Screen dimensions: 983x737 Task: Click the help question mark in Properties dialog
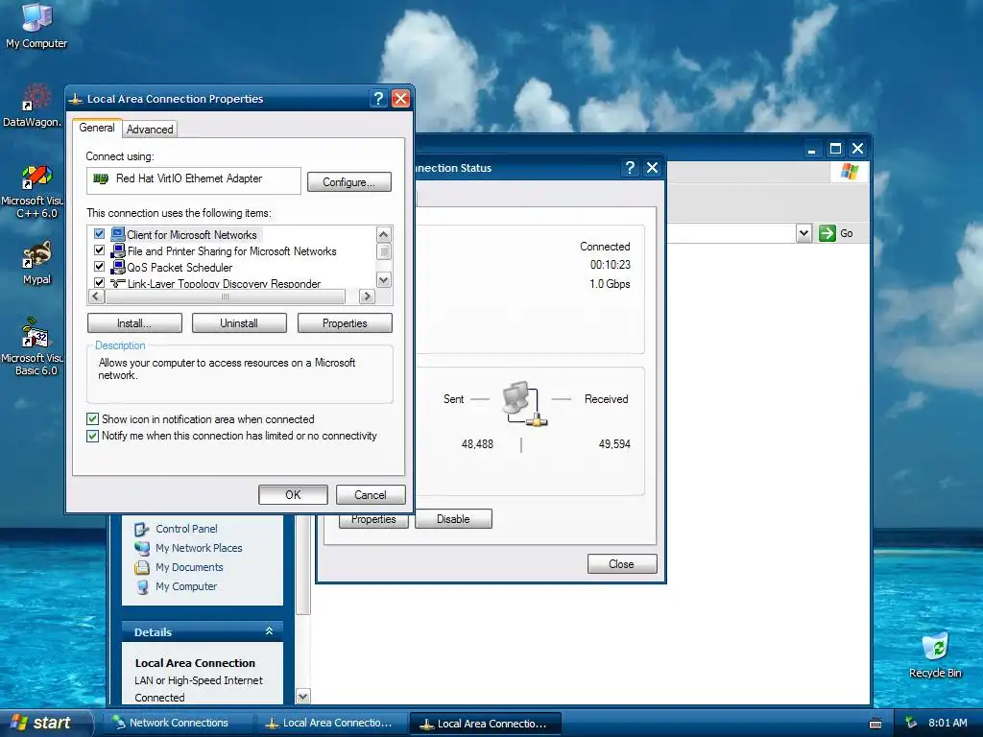378,99
